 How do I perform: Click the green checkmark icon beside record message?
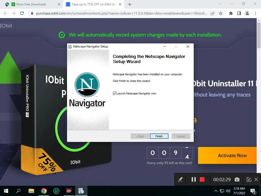click(62, 35)
